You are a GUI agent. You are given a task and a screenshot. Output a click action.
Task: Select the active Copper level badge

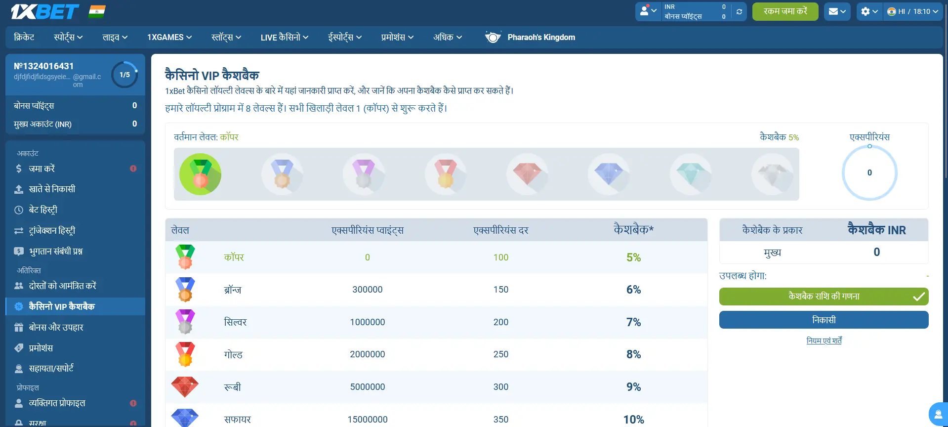point(200,174)
